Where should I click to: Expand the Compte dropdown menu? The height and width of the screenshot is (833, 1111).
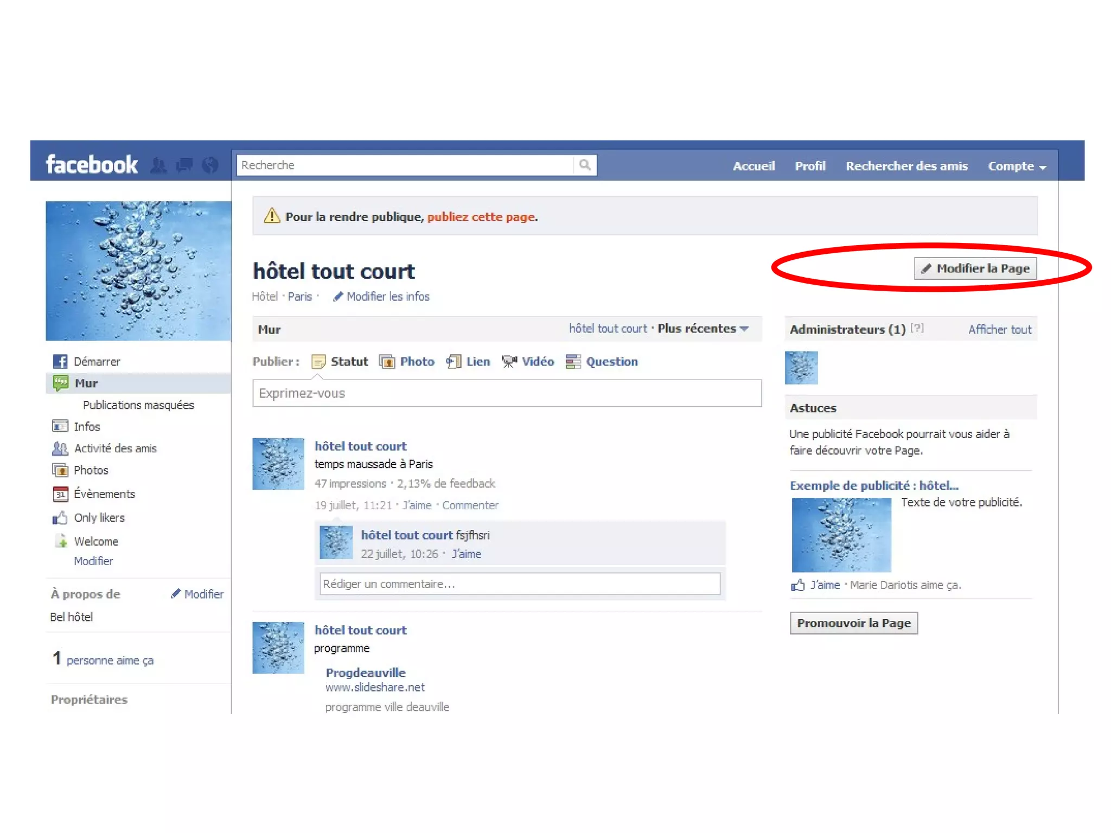pyautogui.click(x=1017, y=166)
